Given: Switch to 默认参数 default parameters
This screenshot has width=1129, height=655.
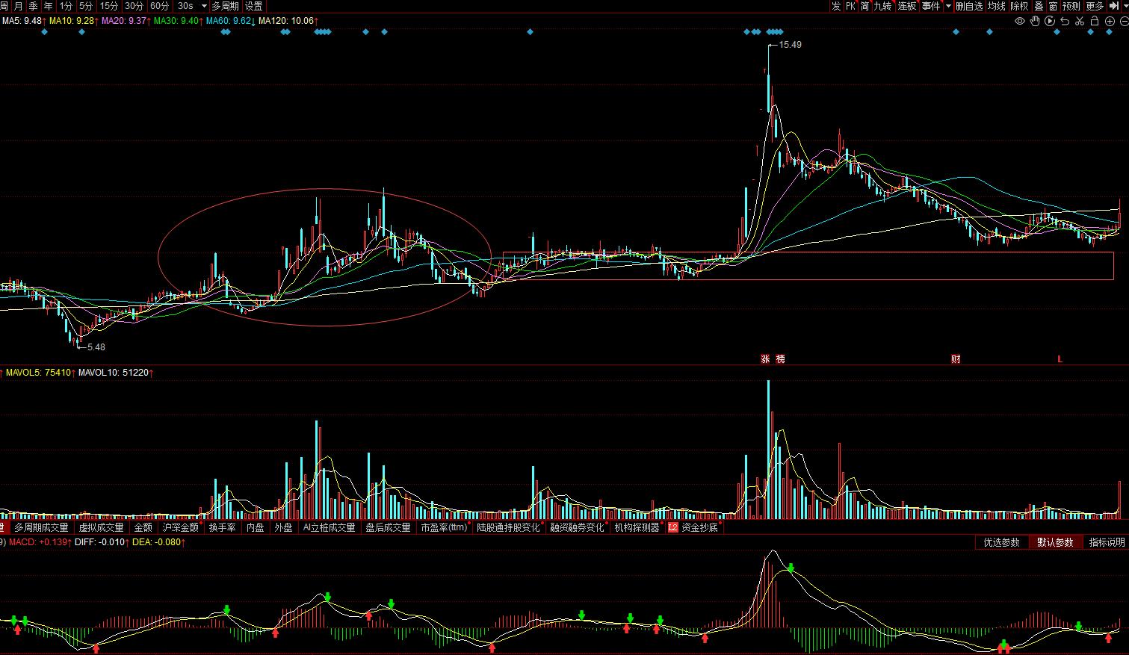Looking at the screenshot, I should coord(1054,542).
